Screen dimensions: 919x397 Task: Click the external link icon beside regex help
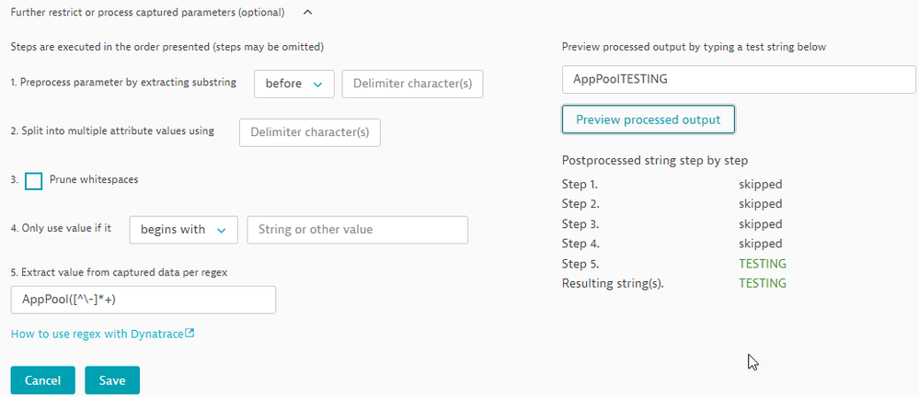tap(190, 334)
